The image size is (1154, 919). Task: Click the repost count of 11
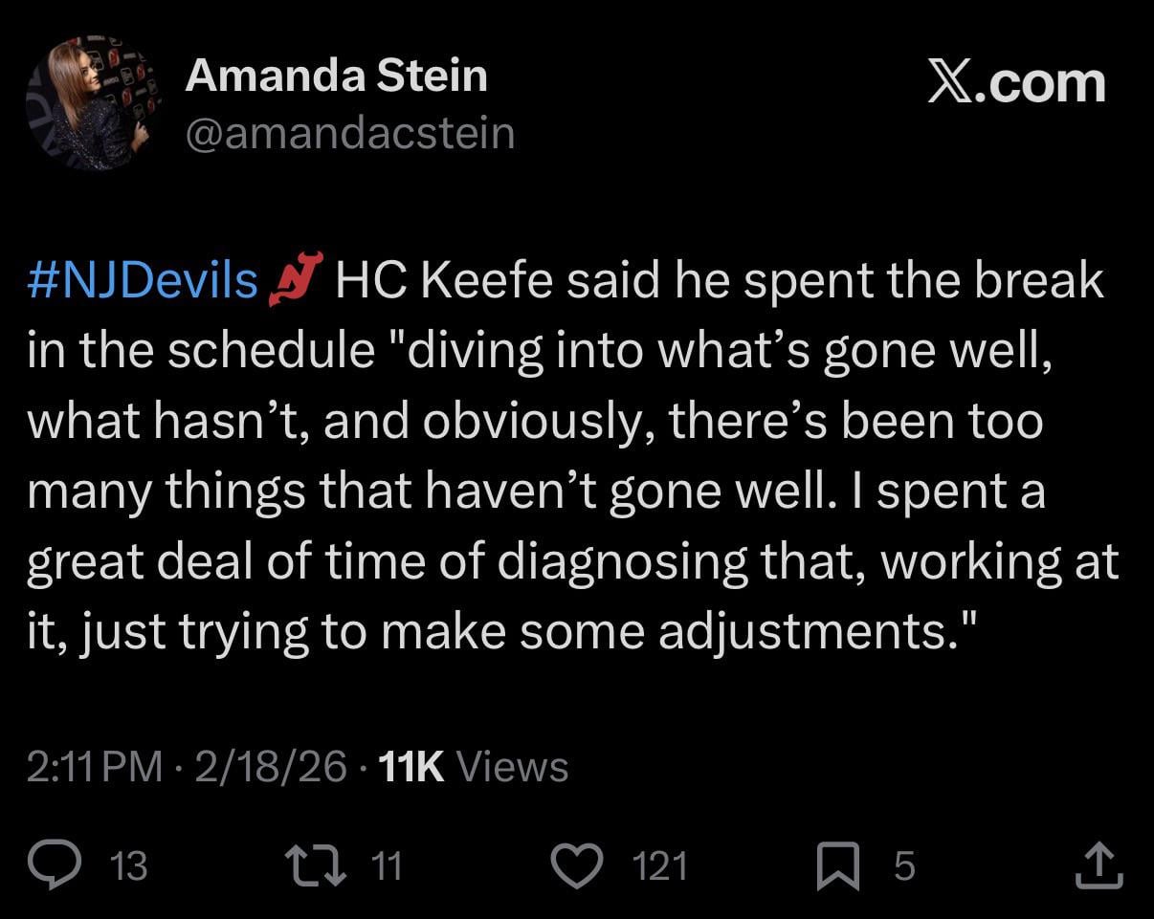click(x=386, y=866)
